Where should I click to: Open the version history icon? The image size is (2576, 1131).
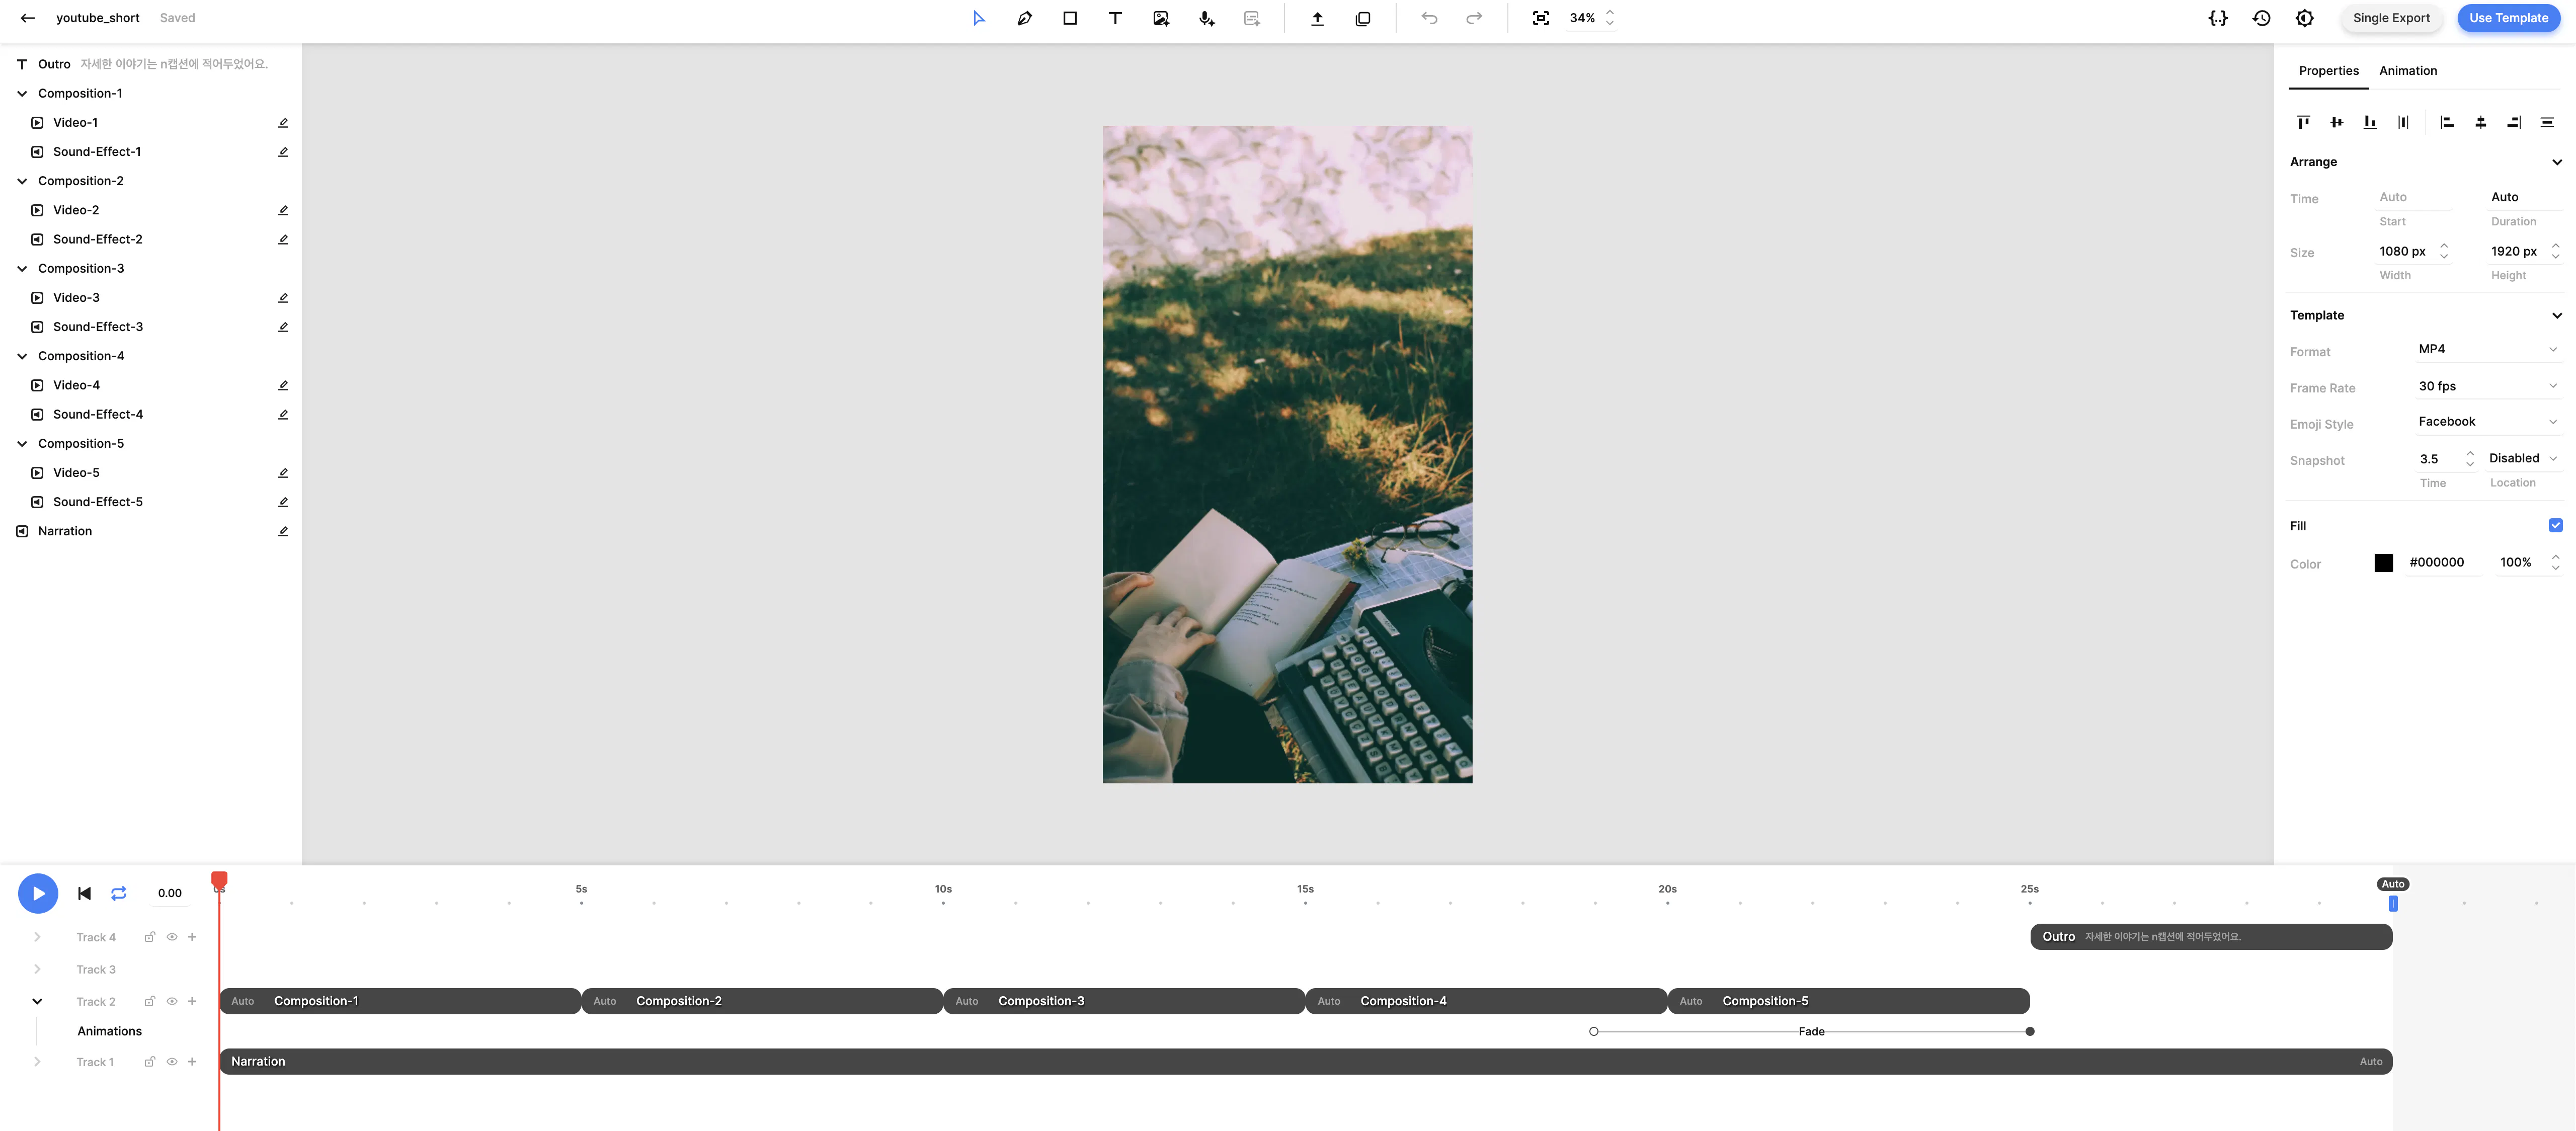tap(2261, 18)
